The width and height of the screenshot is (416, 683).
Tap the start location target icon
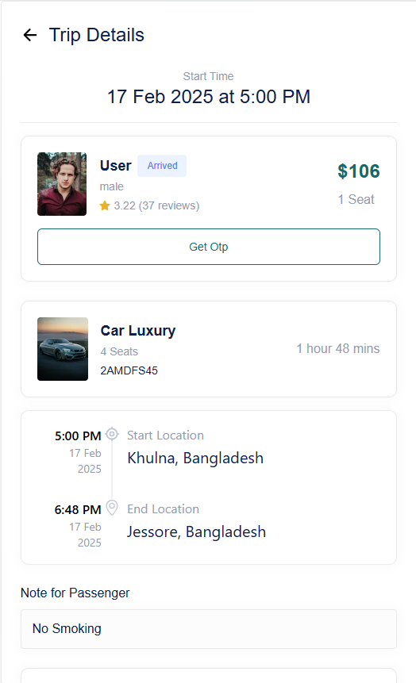point(112,434)
